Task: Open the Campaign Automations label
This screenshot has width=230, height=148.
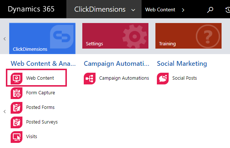Action: click(124, 78)
